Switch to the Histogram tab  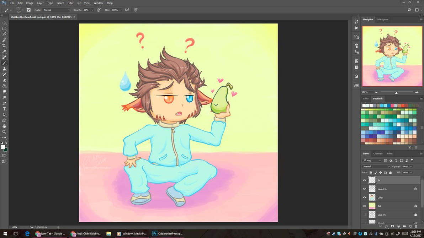coord(383,20)
